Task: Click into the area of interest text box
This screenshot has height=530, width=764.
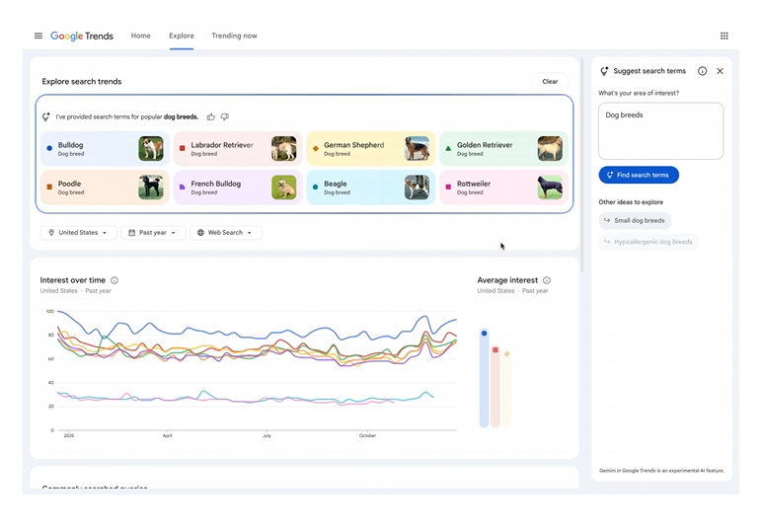Action: coord(660,131)
